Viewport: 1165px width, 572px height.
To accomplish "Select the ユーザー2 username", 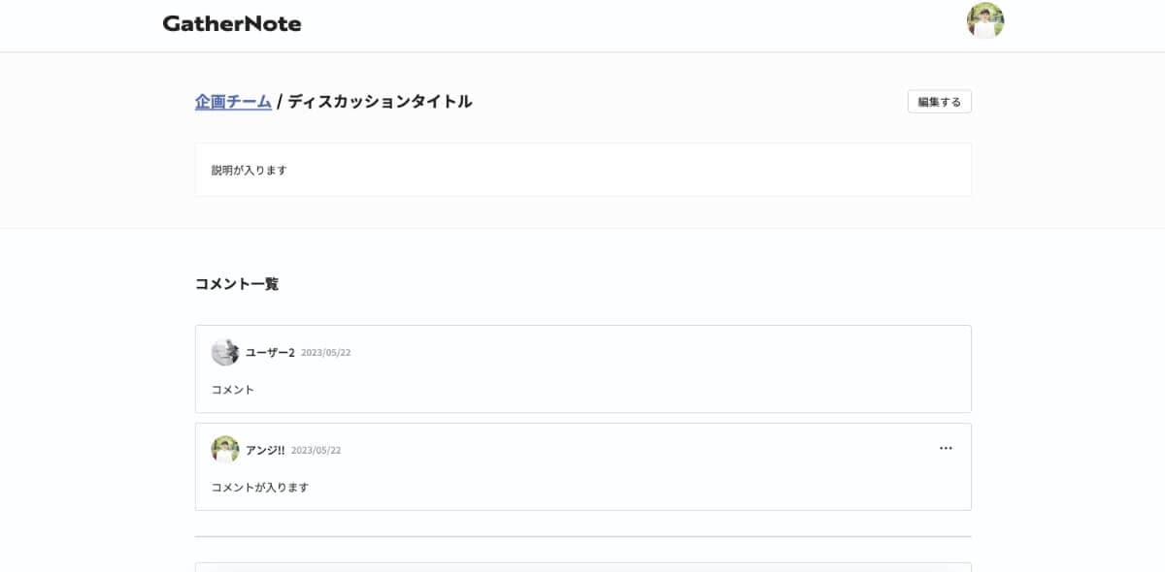I will 270,353.
